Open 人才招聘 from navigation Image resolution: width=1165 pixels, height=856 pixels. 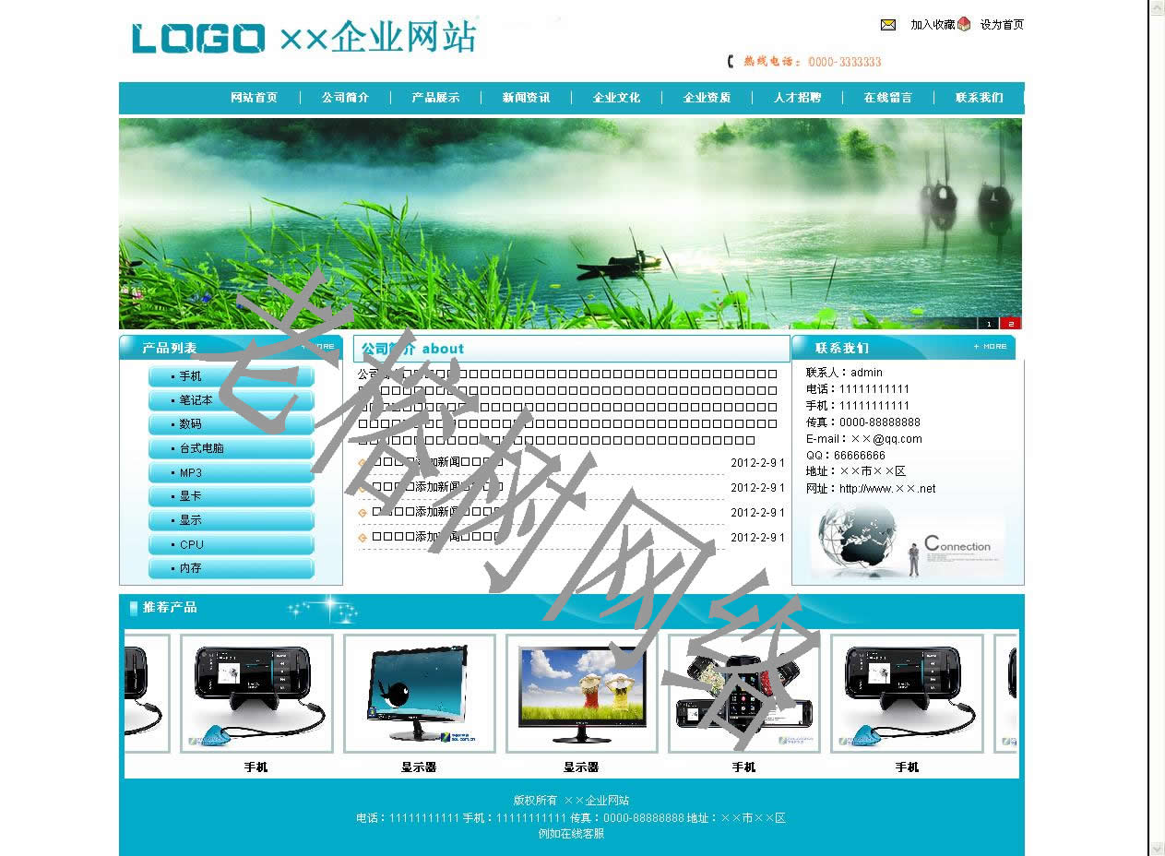(x=797, y=98)
